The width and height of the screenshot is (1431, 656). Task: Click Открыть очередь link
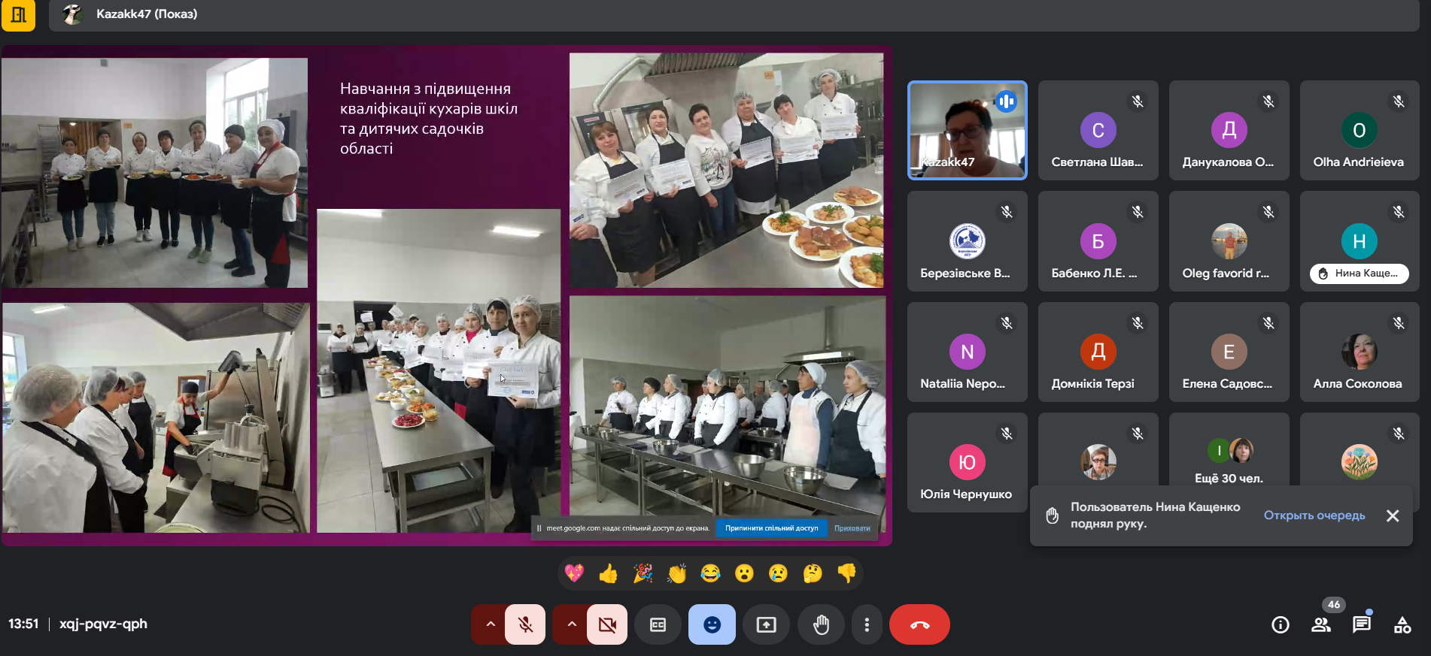(1314, 515)
